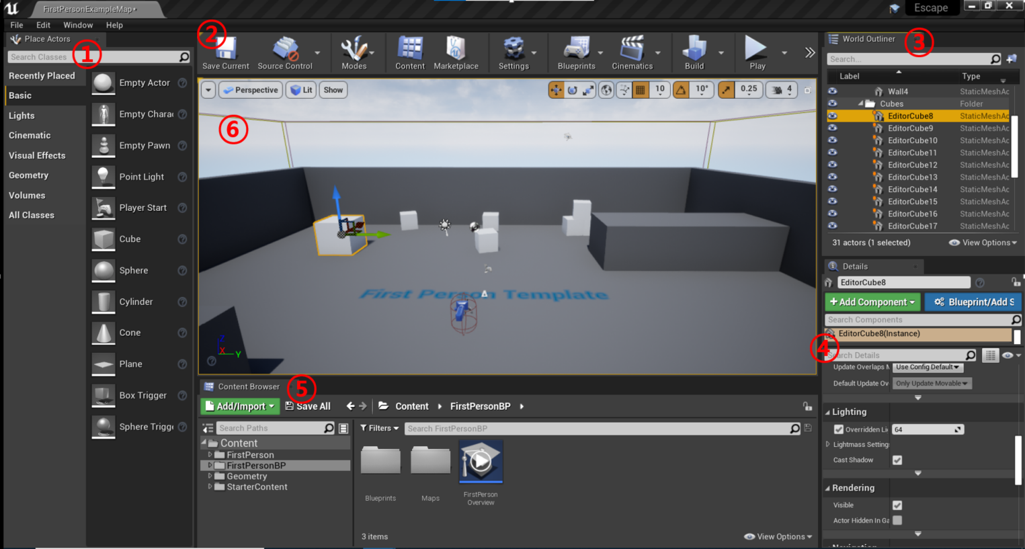The image size is (1025, 549).
Task: Select the Player Start actor icon
Action: (x=103, y=208)
